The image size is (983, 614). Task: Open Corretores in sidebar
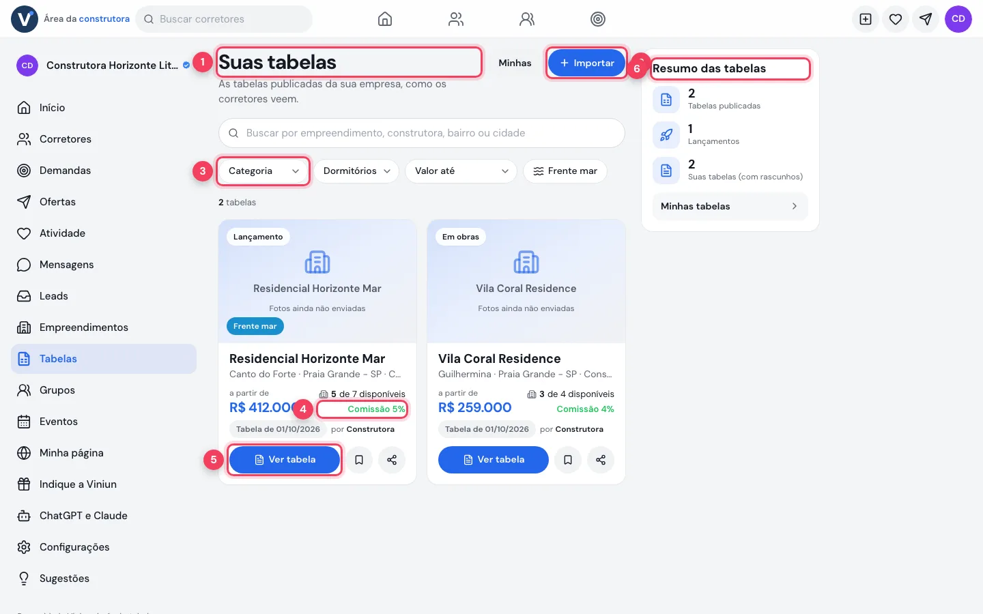[x=104, y=139]
